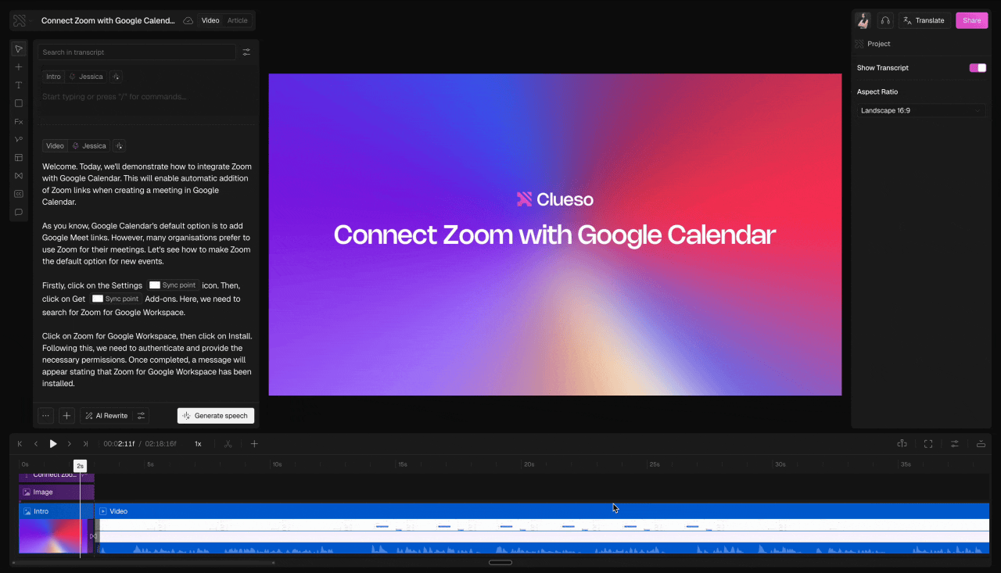The image size is (1001, 573).
Task: Click plus icon in timeline toolbar
Action: coord(254,444)
